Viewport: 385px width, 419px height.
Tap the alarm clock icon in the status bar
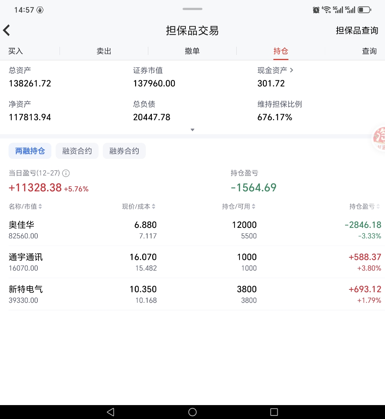(x=316, y=10)
